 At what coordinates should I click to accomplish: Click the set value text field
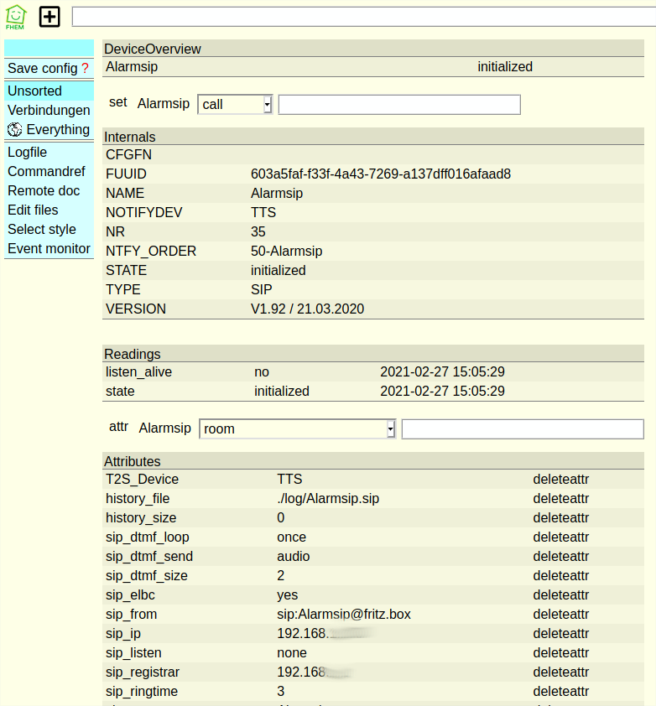point(399,104)
